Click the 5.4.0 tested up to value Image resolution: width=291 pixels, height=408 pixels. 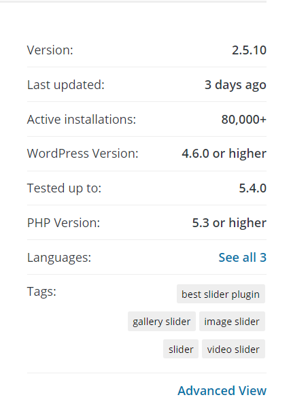[253, 188]
